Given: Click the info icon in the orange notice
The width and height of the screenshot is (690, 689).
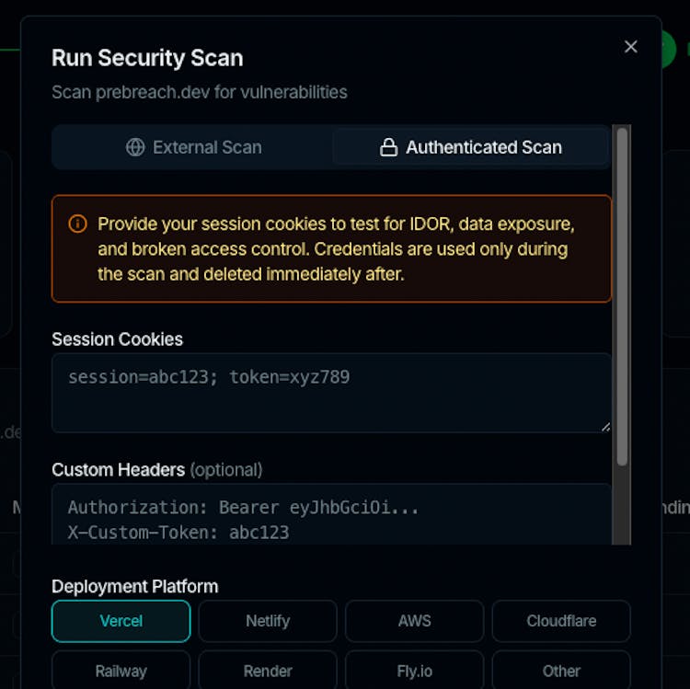Looking at the screenshot, I should click(78, 224).
